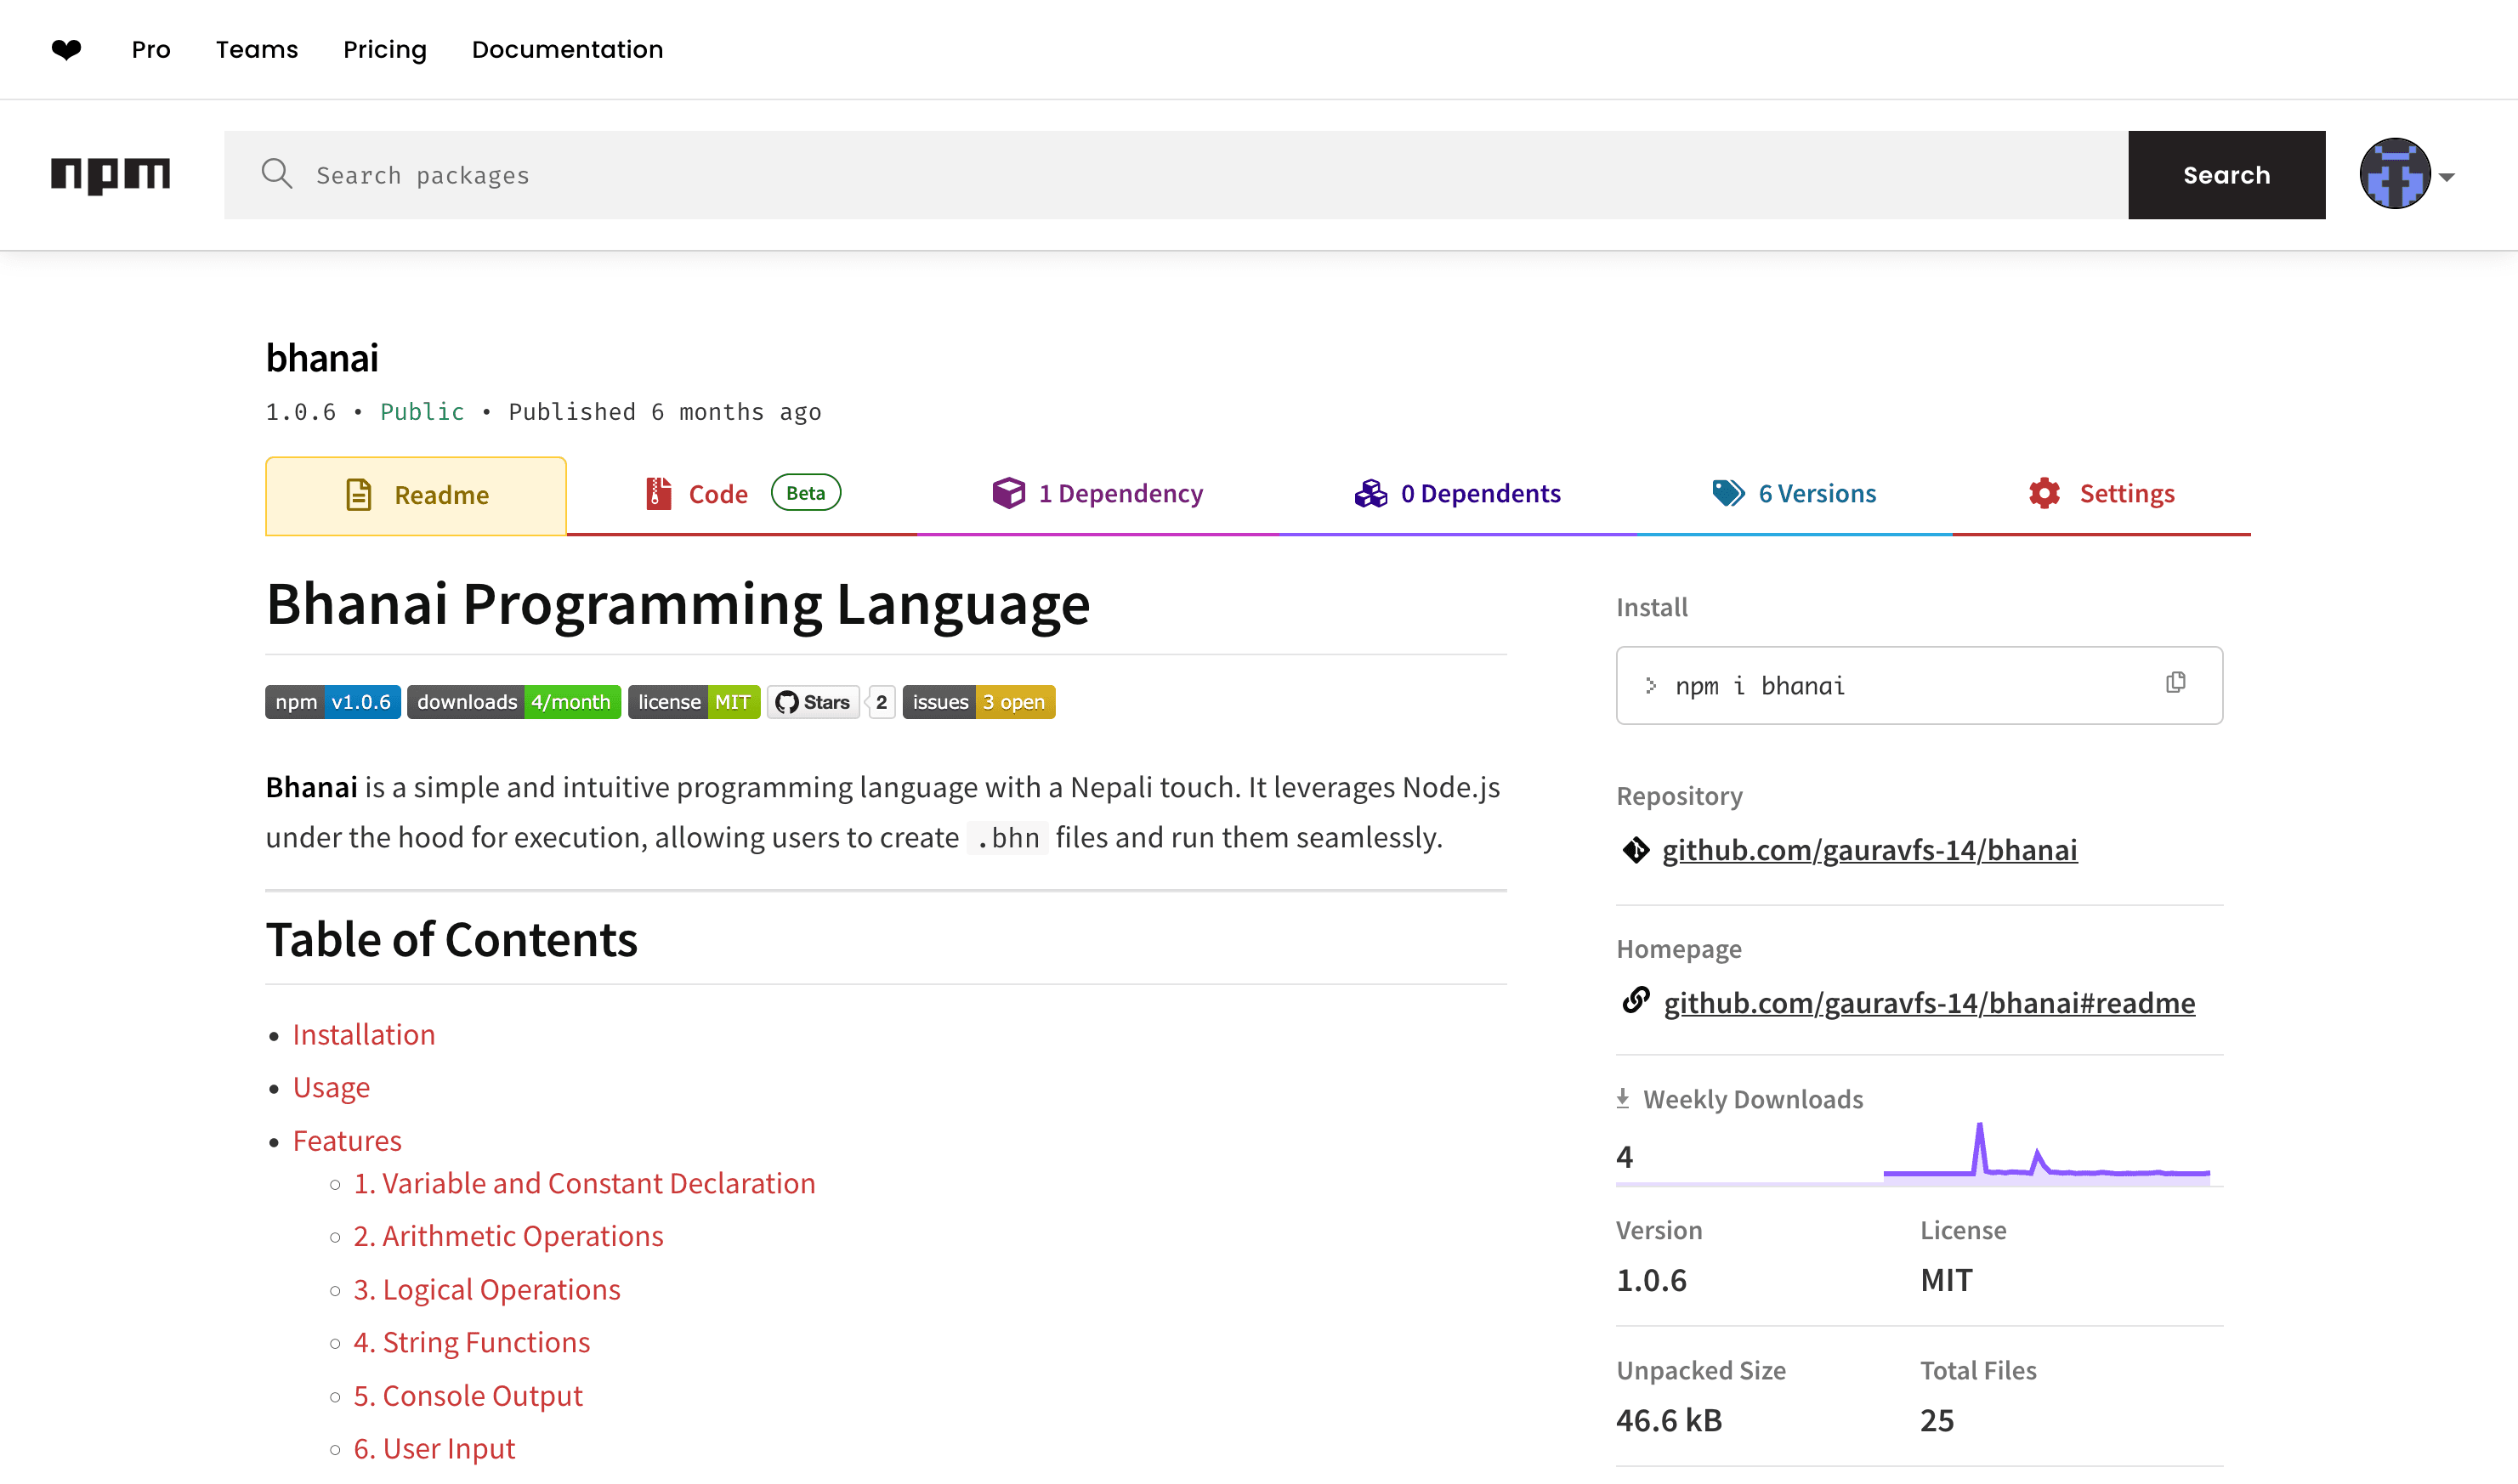Open the Readme tab

(x=416, y=496)
